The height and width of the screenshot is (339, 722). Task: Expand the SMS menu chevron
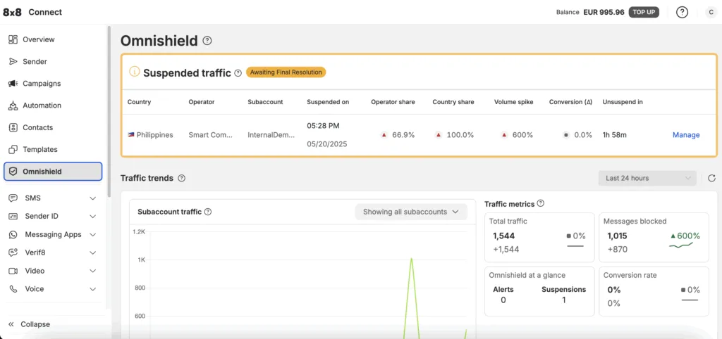click(x=92, y=198)
